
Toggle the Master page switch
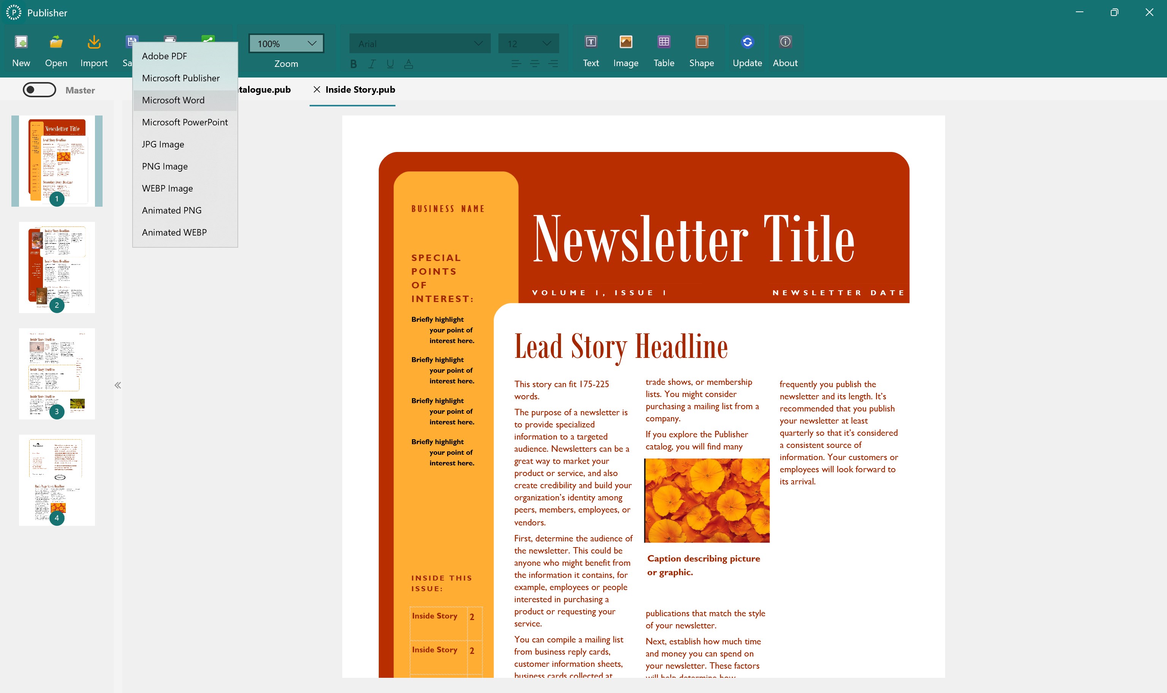tap(40, 89)
